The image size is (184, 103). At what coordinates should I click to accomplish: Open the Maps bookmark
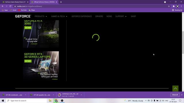32,10
